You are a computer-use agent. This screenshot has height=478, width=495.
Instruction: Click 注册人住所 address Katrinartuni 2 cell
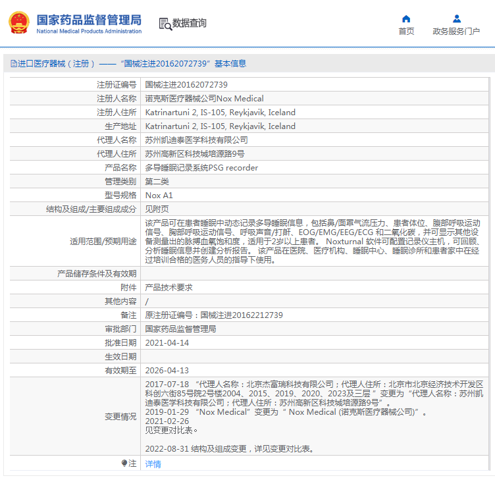point(220,113)
